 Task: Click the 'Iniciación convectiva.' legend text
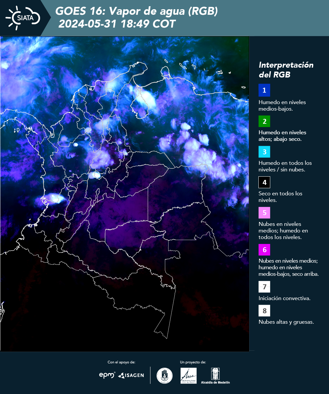coord(284,298)
